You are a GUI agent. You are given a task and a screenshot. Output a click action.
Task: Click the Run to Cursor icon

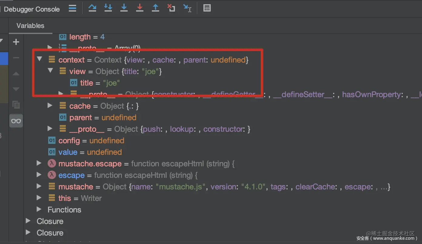coord(187,8)
